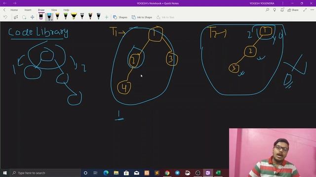Open the account name YOGESH YOGENDRA

[x=262, y=3]
